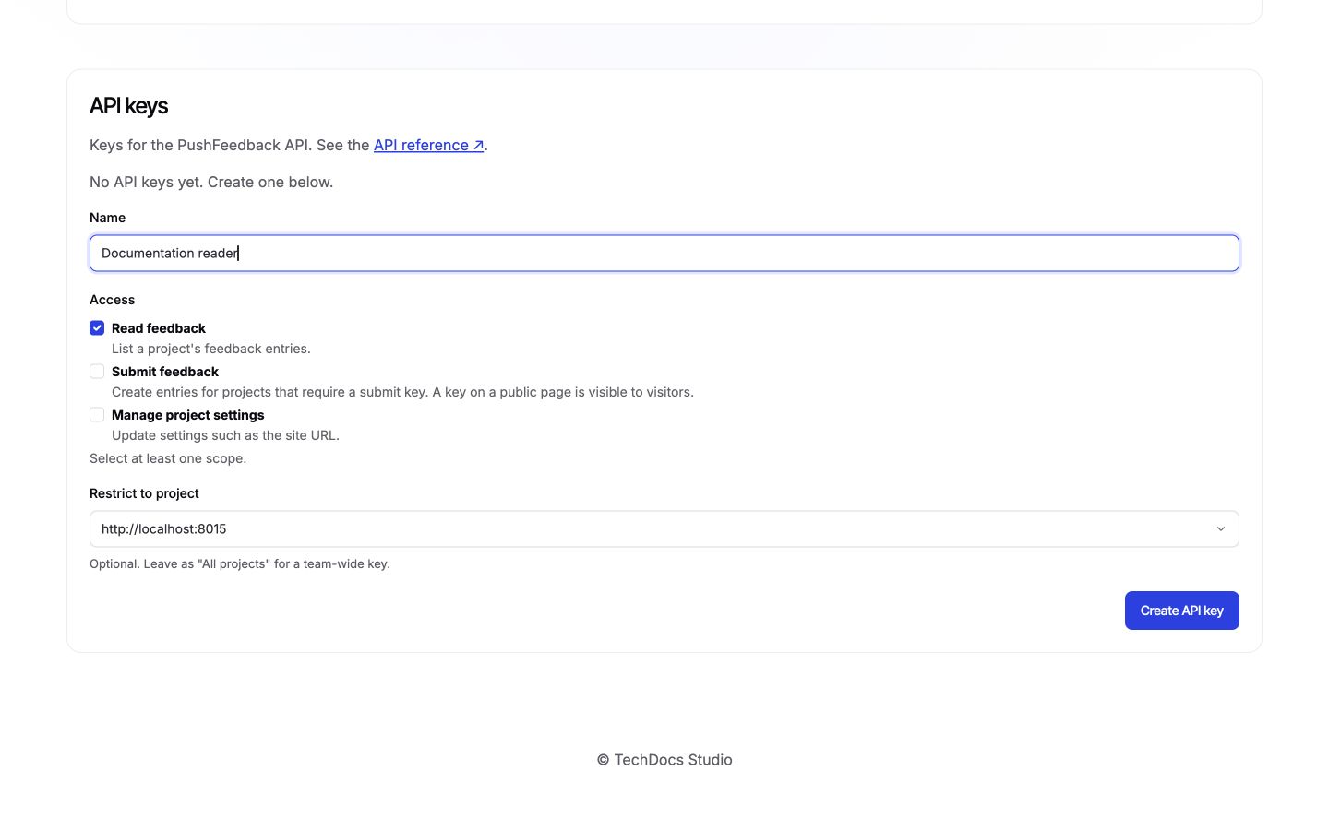Click 'Update settings such as the site URL.' text

(225, 435)
